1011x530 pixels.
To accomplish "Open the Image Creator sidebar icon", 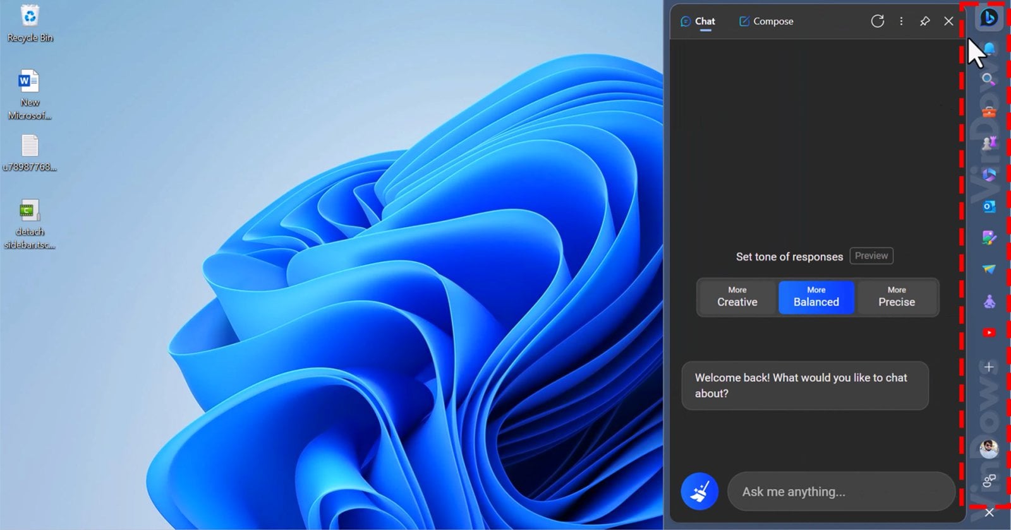I will (x=989, y=238).
